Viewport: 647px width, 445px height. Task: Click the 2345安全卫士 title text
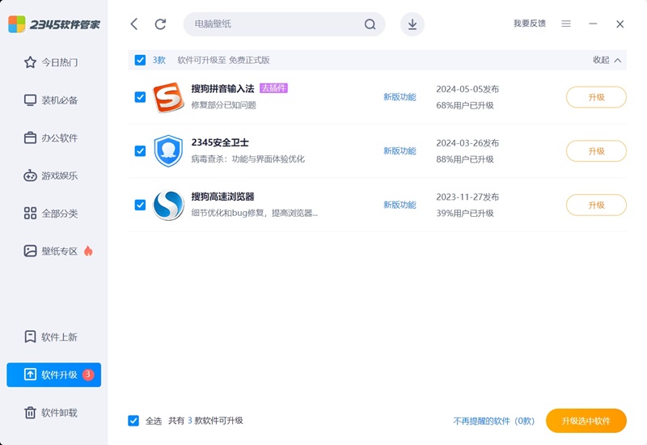point(220,142)
